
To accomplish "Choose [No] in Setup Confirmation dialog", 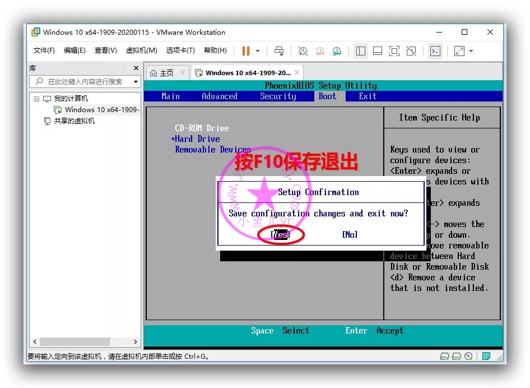I will (350, 234).
